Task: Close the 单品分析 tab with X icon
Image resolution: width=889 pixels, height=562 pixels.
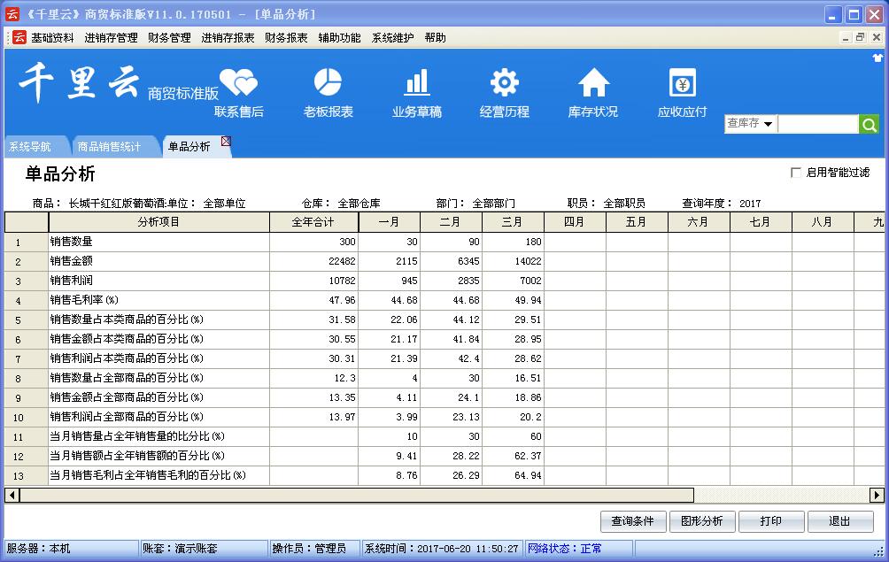Action: (x=226, y=142)
